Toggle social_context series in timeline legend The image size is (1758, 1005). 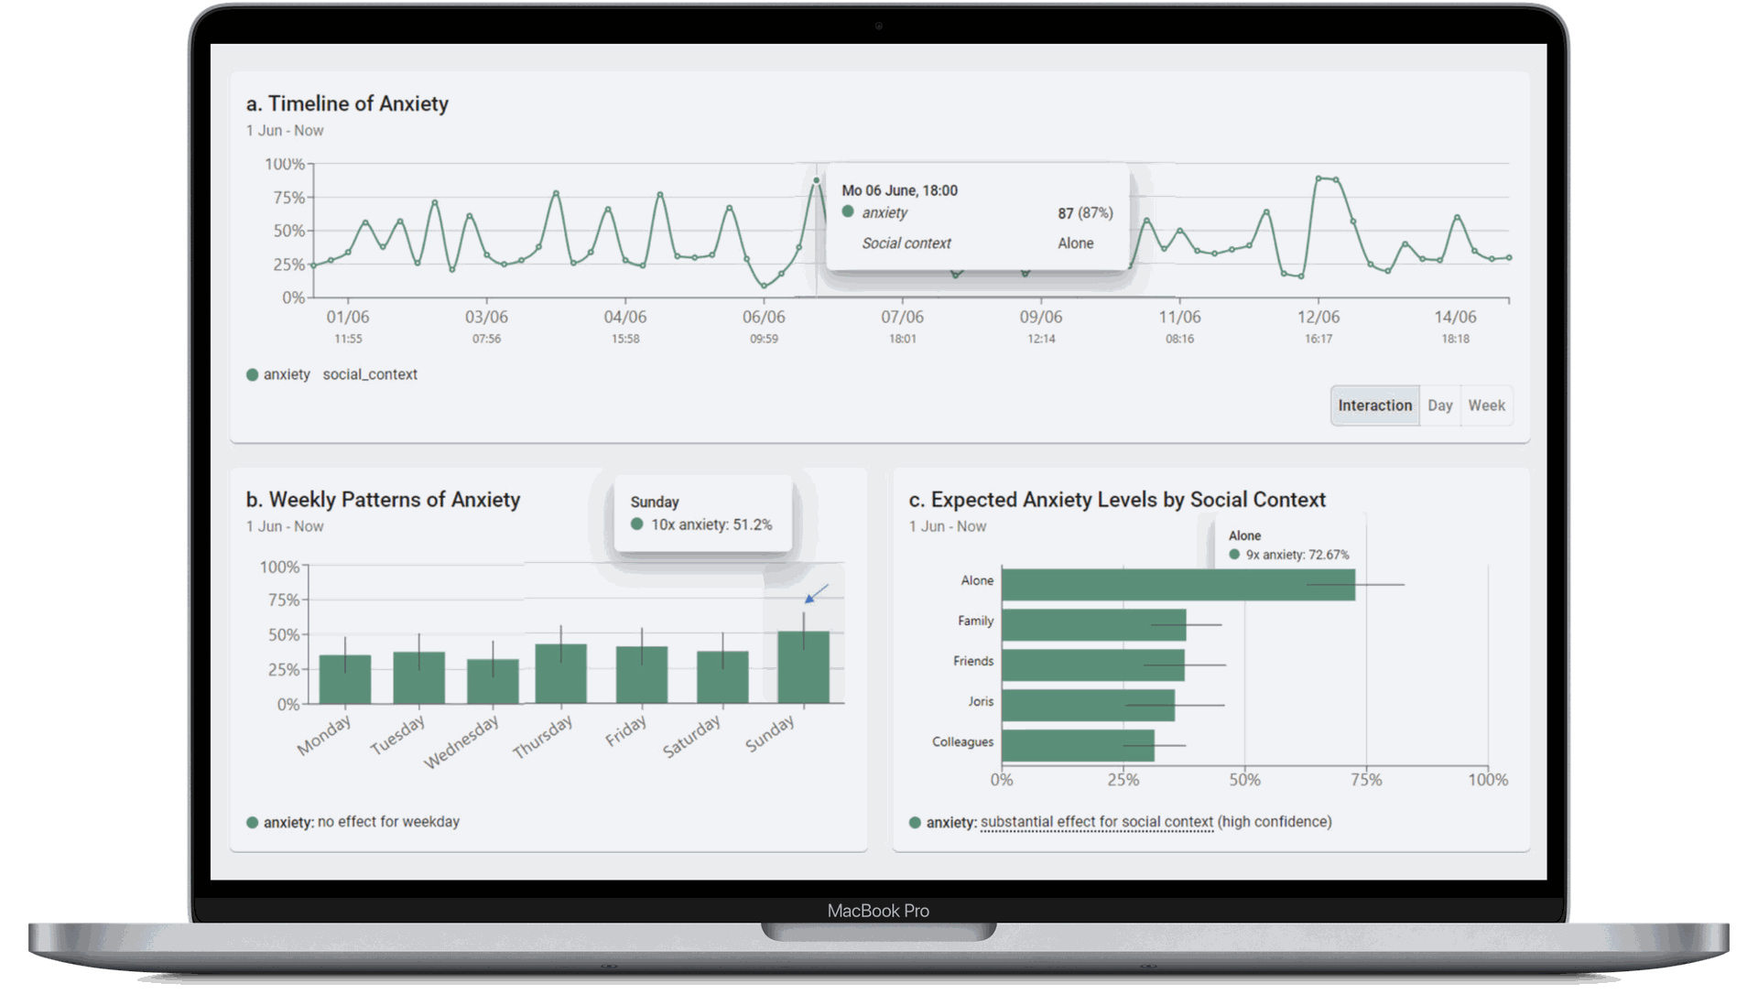tap(370, 374)
